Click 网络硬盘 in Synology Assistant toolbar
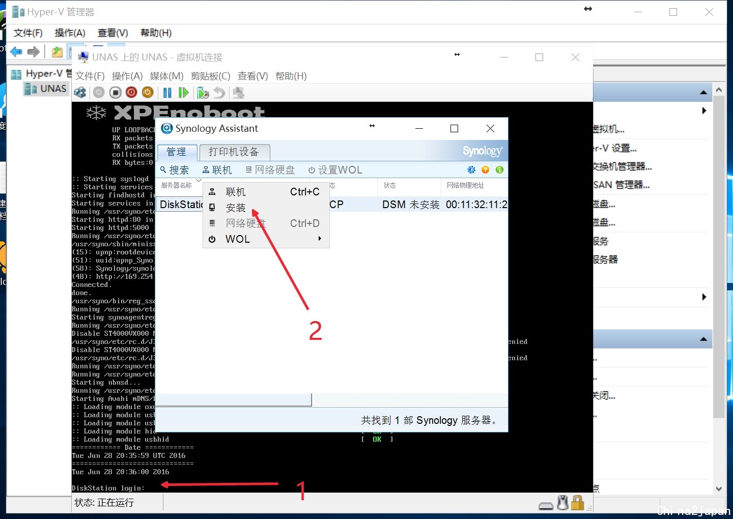 pos(270,170)
